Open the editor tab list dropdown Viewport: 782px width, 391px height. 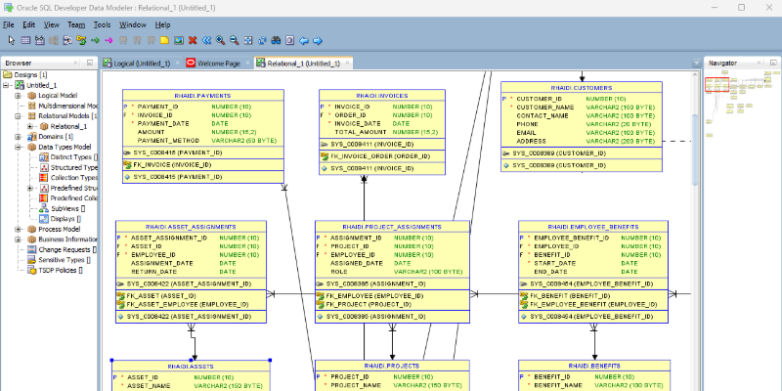(x=697, y=64)
